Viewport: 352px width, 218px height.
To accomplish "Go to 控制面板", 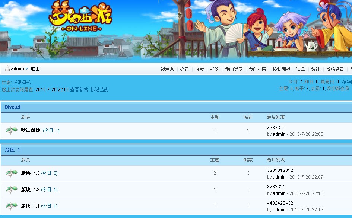I will (x=281, y=70).
